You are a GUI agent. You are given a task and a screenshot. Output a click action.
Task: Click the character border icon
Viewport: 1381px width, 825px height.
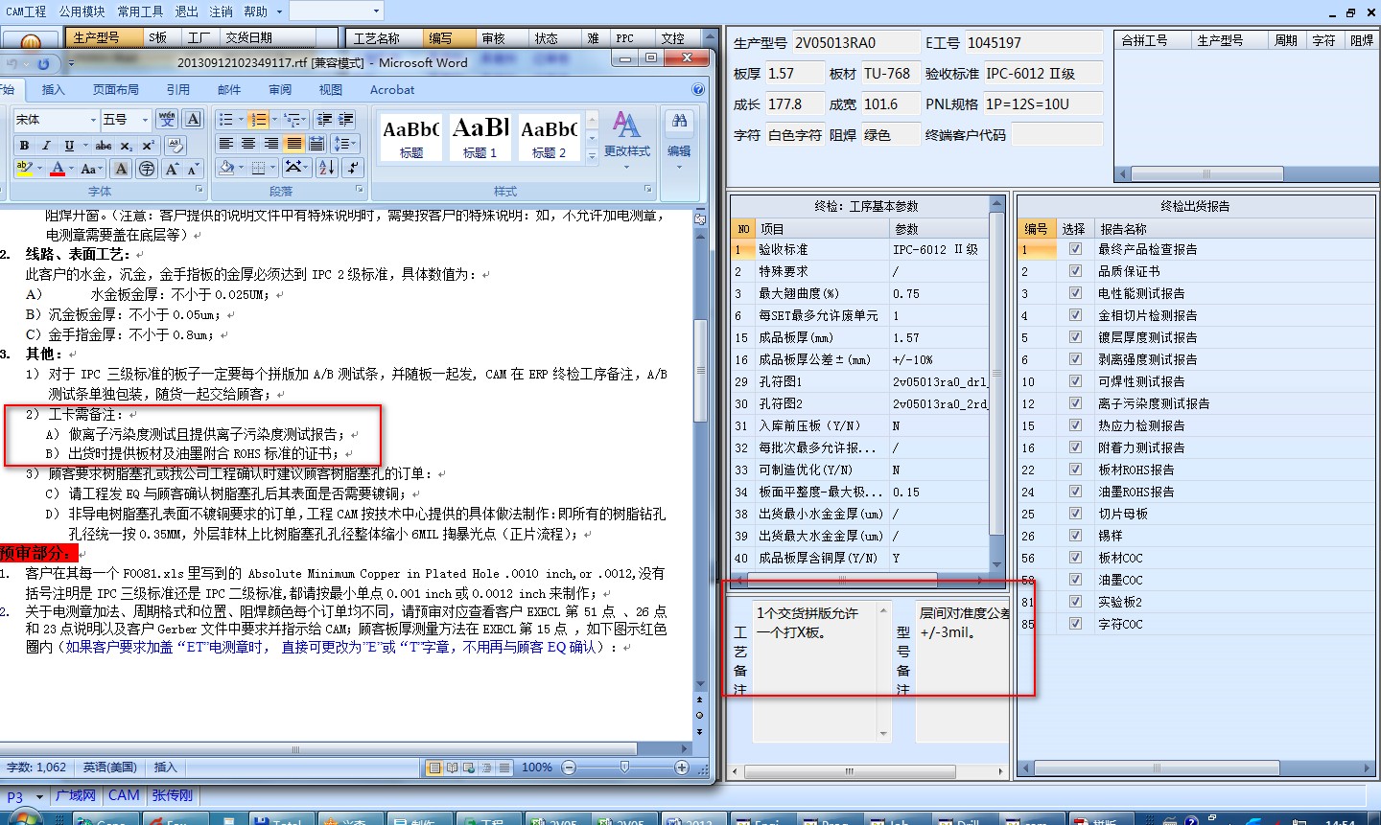[x=193, y=119]
